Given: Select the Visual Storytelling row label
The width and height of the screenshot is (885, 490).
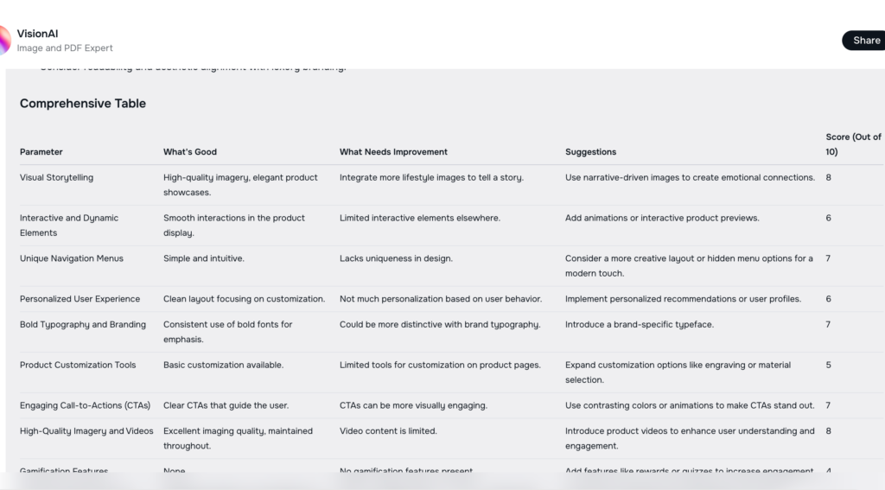Looking at the screenshot, I should 56,178.
